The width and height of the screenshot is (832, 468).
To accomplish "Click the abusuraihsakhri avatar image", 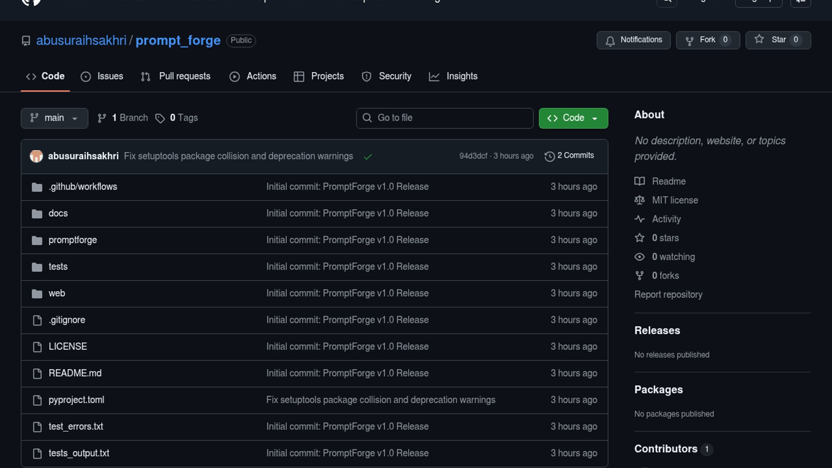I will pyautogui.click(x=36, y=156).
